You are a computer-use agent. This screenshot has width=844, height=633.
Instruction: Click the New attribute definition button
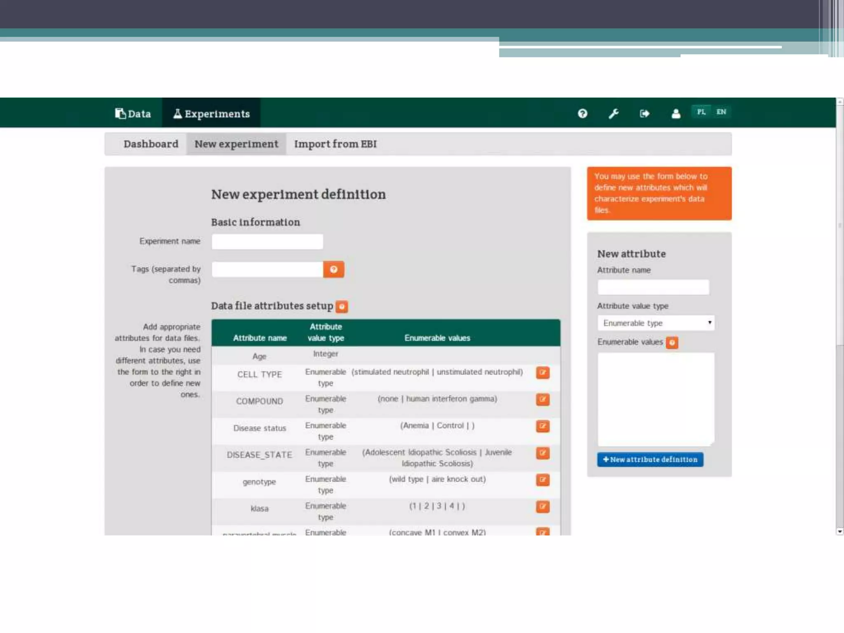(x=650, y=460)
